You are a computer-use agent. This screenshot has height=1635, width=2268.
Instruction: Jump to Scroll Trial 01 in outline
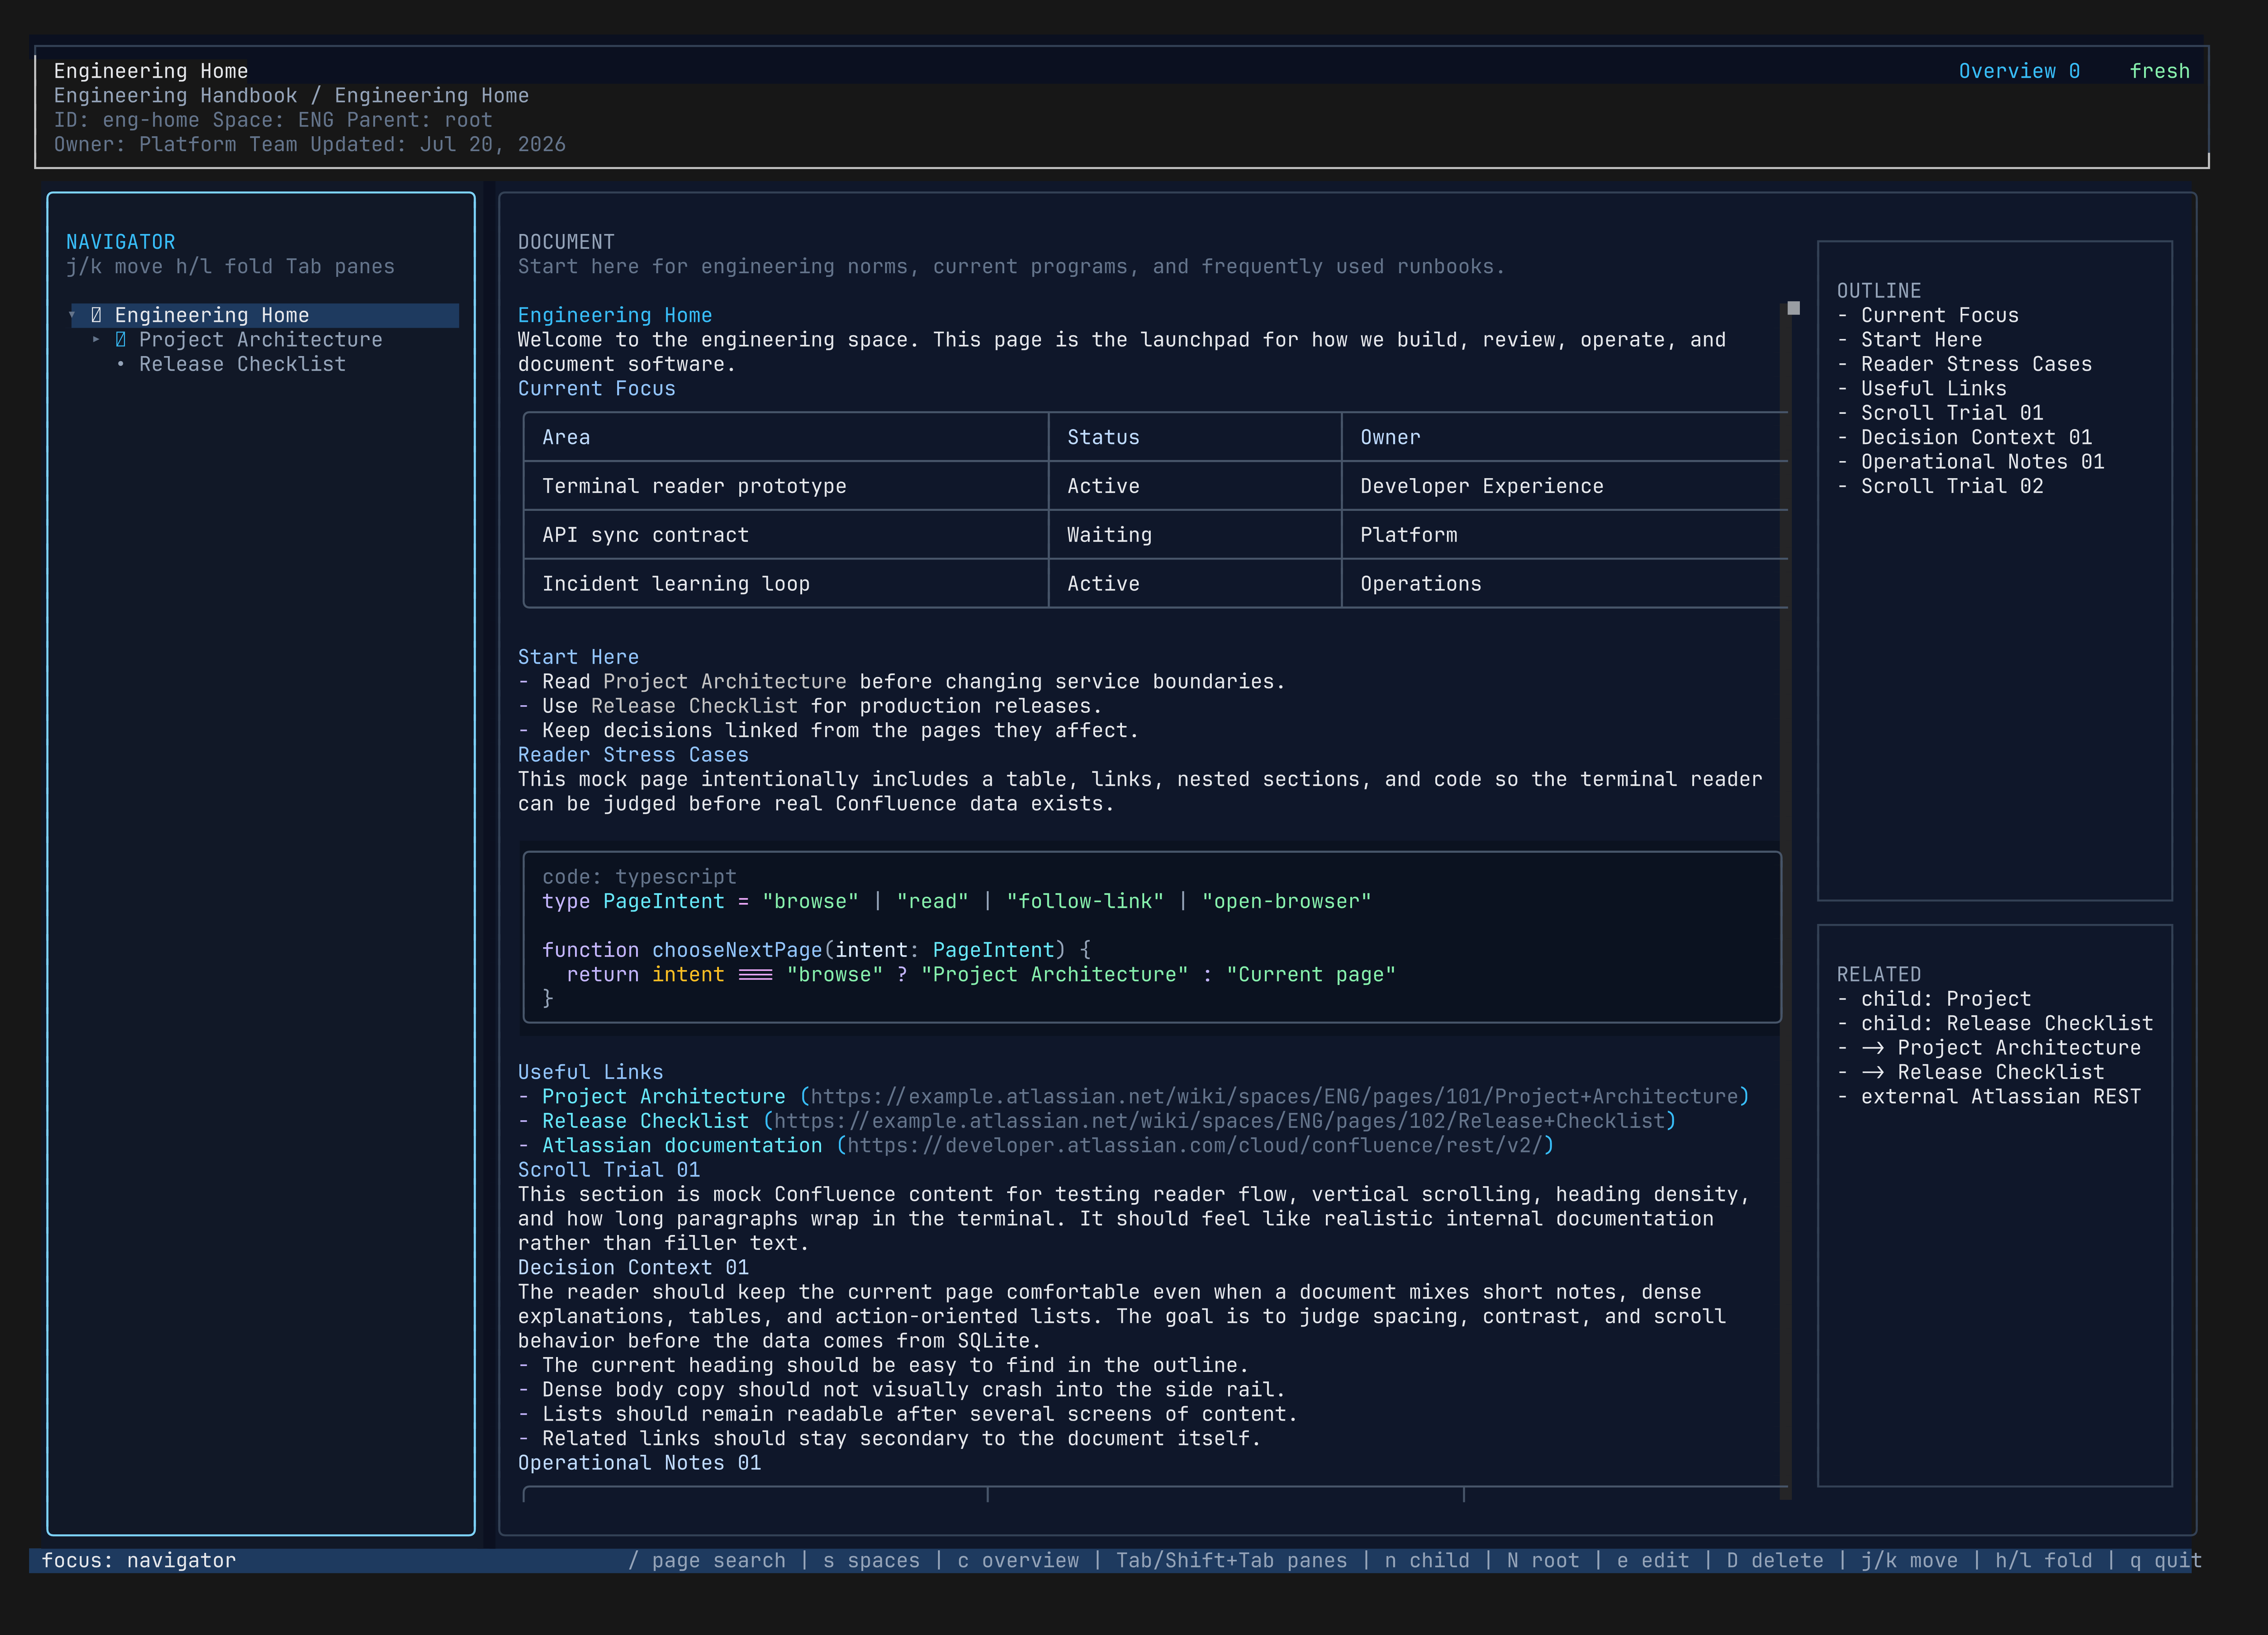pyautogui.click(x=1952, y=413)
